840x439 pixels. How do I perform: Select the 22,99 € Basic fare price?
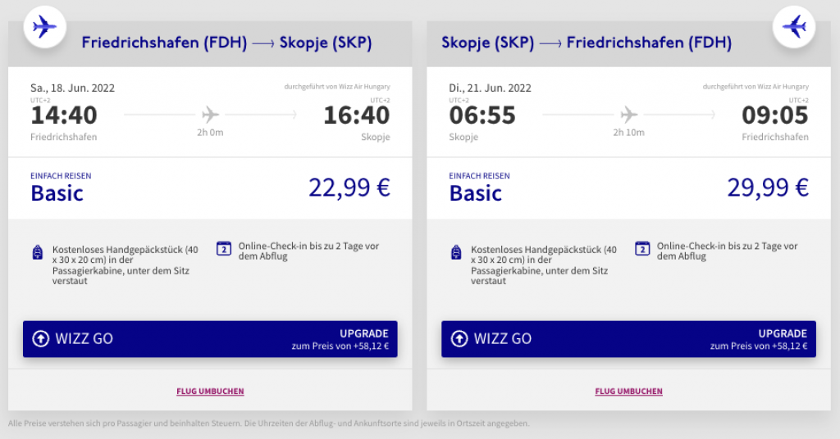click(349, 188)
